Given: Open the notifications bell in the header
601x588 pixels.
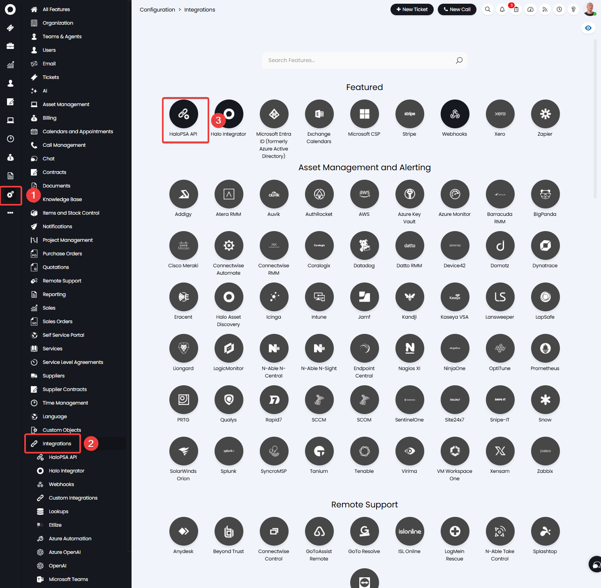Looking at the screenshot, I should (x=502, y=9).
